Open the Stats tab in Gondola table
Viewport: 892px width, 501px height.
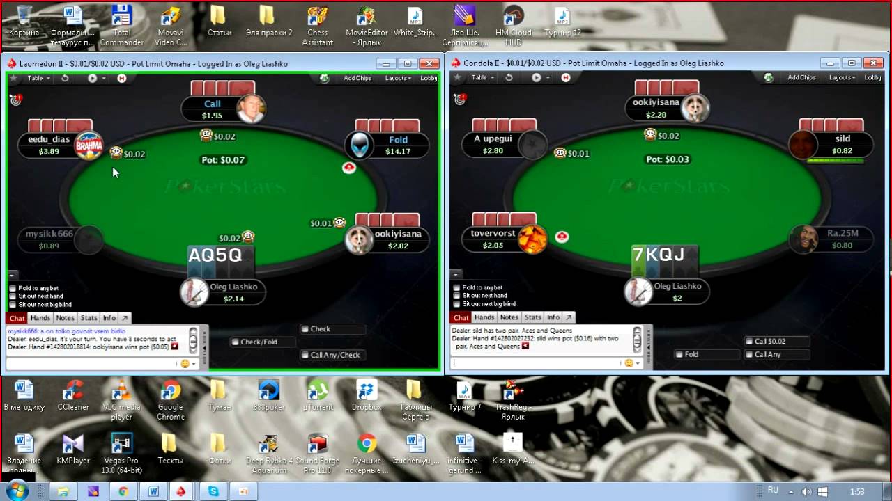[x=533, y=317]
